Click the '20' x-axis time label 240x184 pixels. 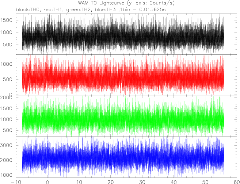pos(111,182)
